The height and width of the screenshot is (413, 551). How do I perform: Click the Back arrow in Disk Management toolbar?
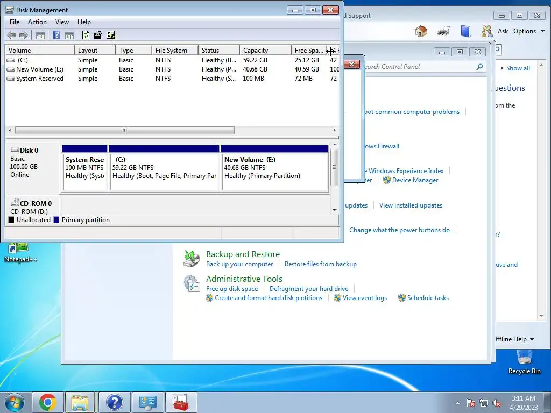tap(11, 35)
